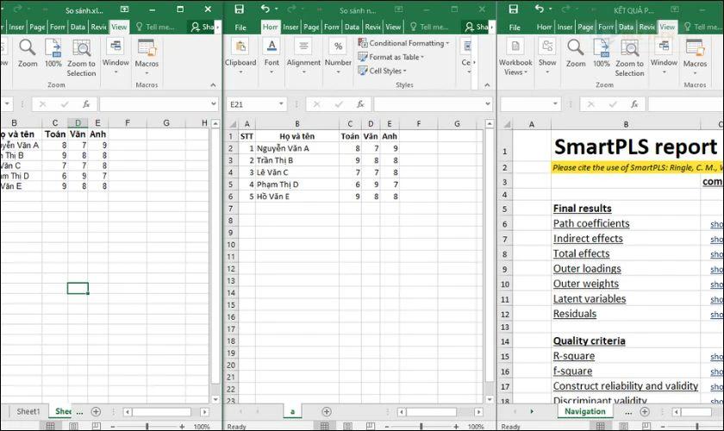Open Show group in right window
The height and width of the screenshot is (431, 724).
(x=547, y=56)
